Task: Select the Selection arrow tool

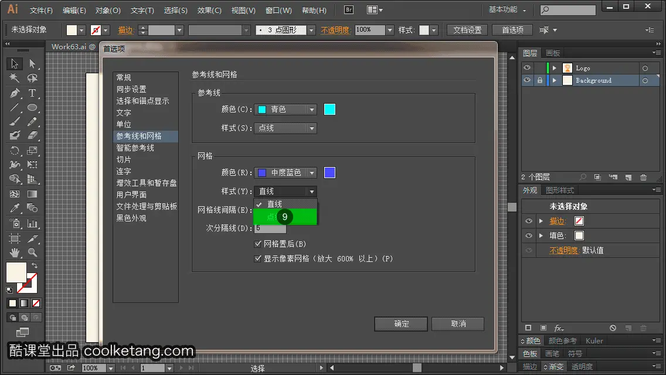Action: (15, 64)
